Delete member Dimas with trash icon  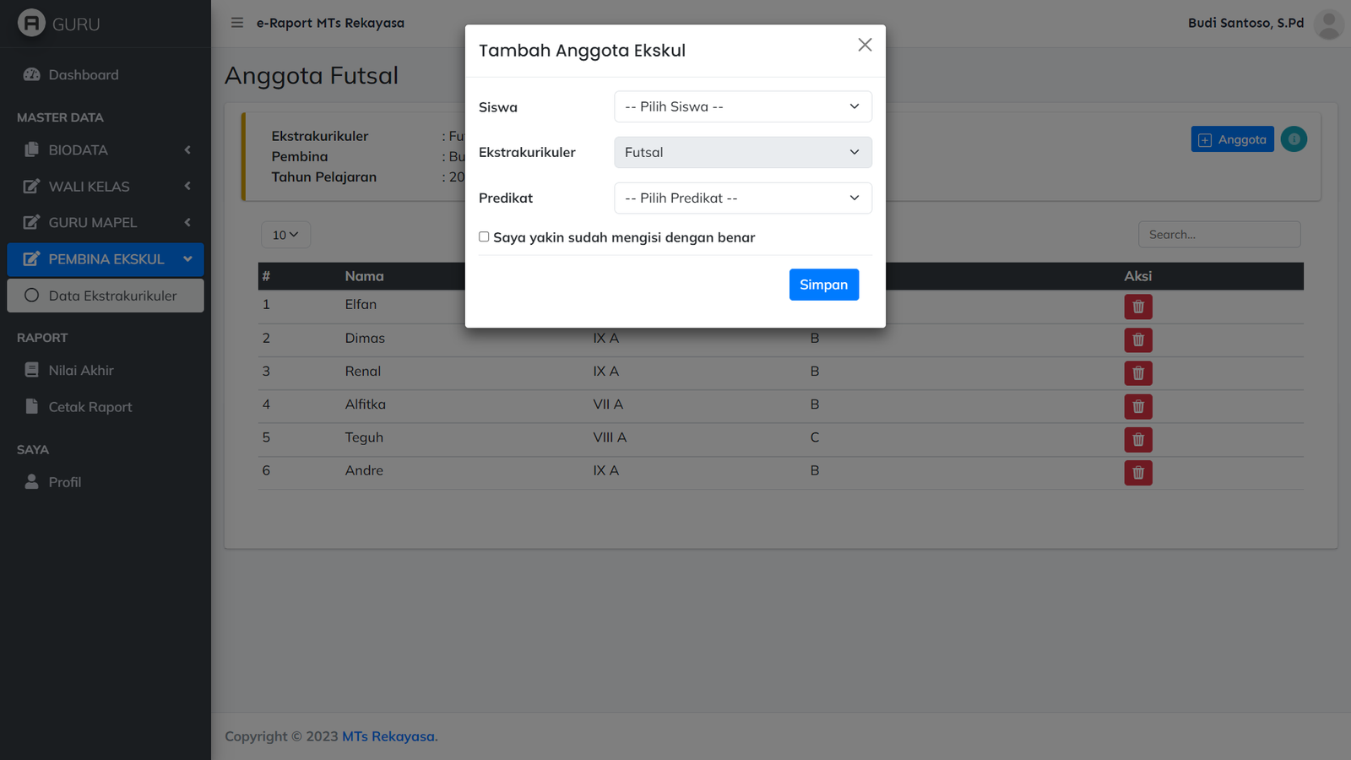click(1137, 339)
